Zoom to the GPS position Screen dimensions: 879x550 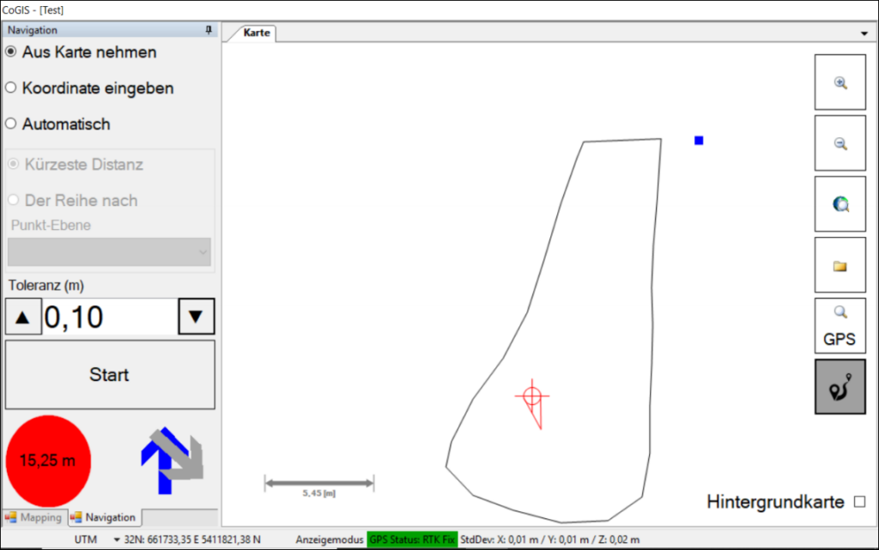pos(840,326)
